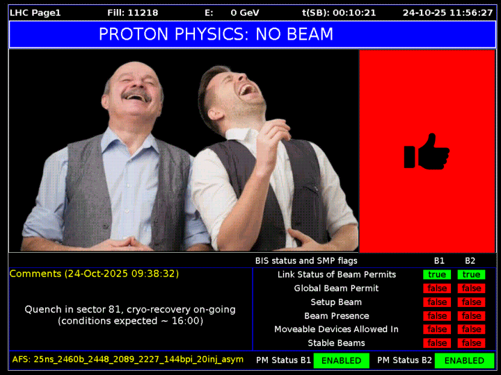
Task: Click the thumbs-up icon in the red panel
Action: 427,151
